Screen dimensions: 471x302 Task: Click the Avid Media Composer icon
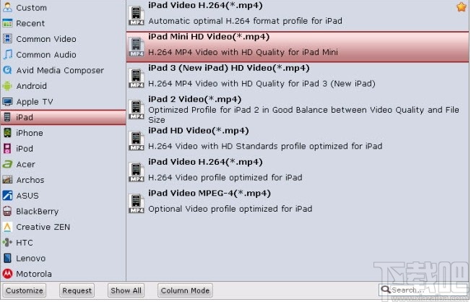(x=7, y=70)
